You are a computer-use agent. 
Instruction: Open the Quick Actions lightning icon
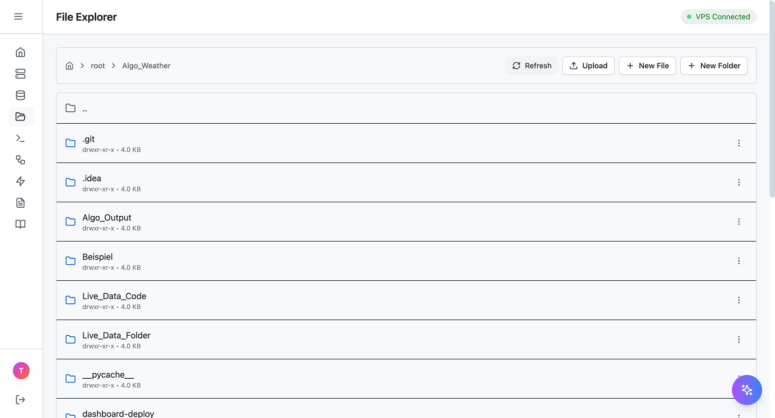pyautogui.click(x=20, y=181)
